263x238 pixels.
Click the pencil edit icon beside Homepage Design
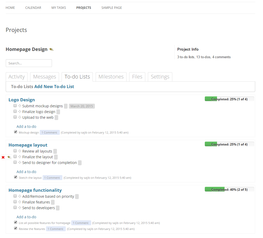click(x=51, y=49)
